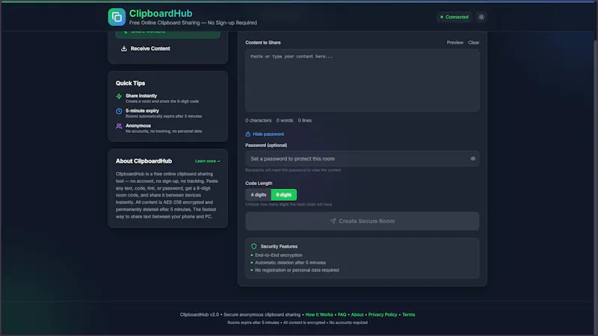Click the Create Secure Room button

[x=363, y=221]
